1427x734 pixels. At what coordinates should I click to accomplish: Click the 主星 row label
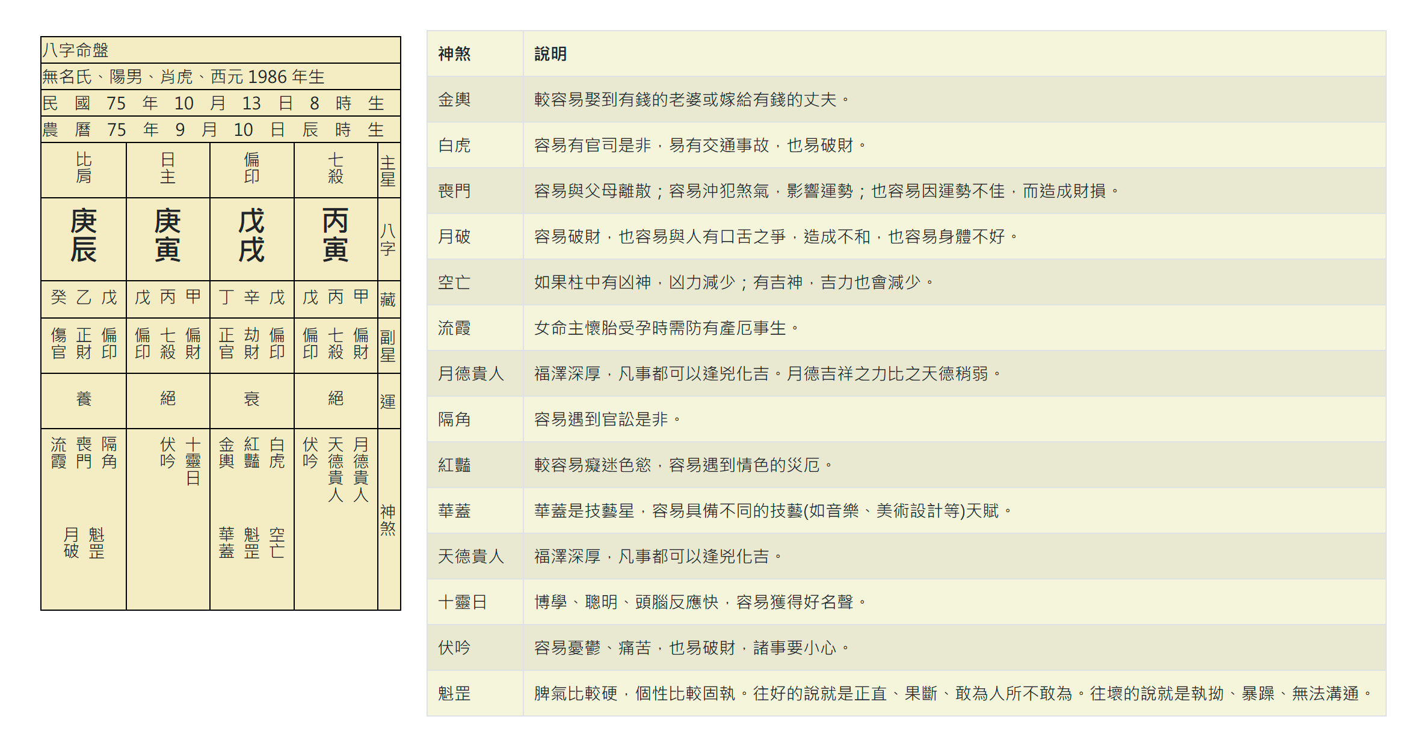tap(388, 171)
